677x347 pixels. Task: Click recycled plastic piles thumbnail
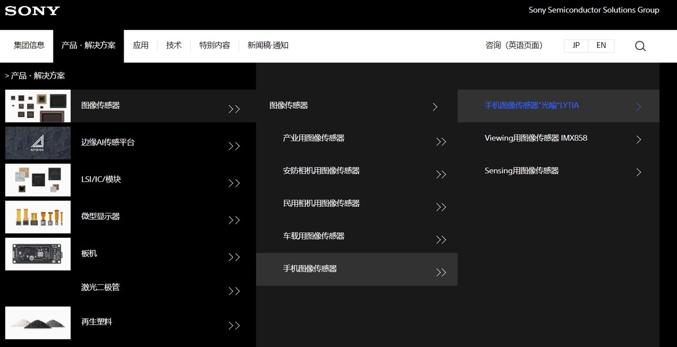[x=38, y=323]
